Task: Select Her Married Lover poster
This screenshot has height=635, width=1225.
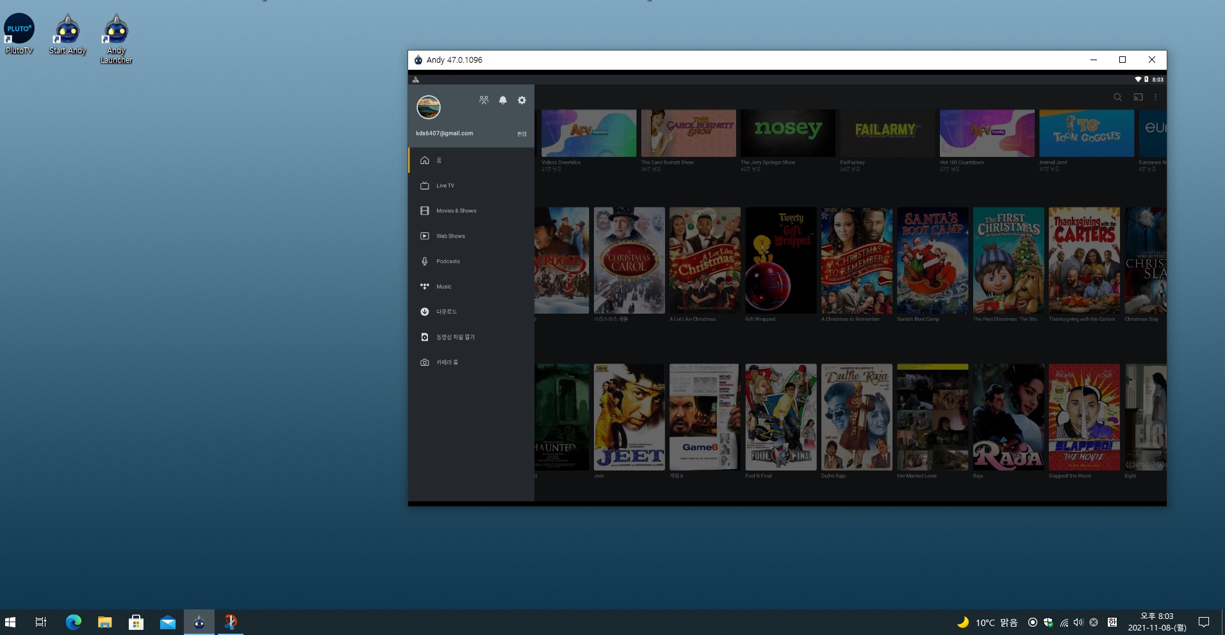Action: click(x=933, y=417)
